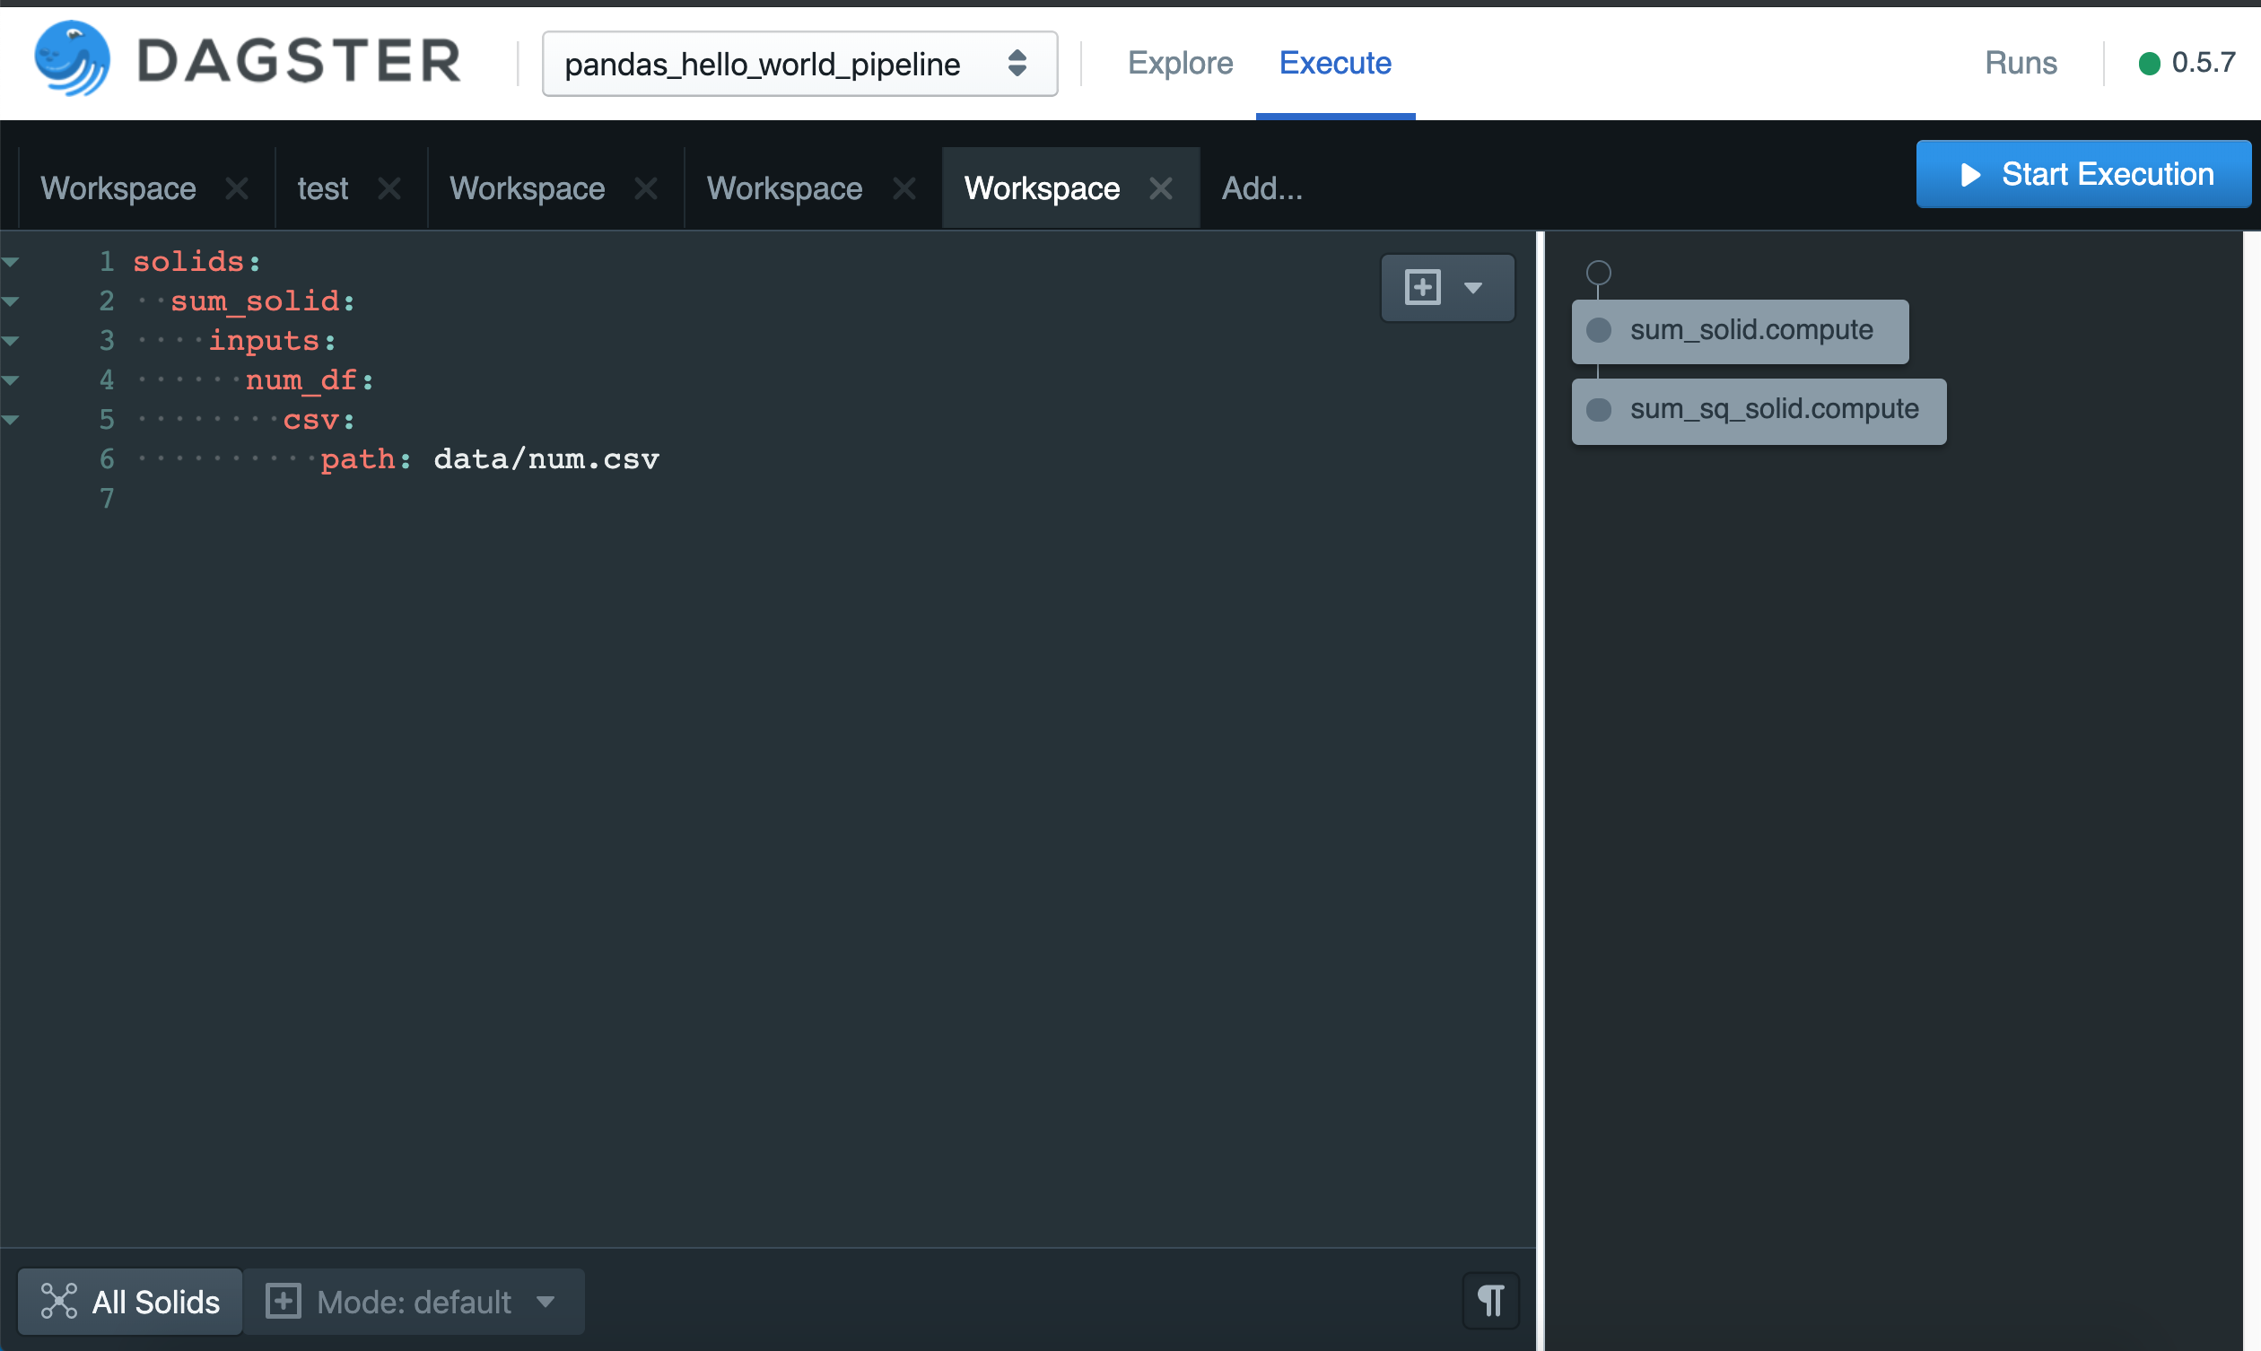Open the Runs page
Viewport: 2261px width, 1351px height.
2020,63
